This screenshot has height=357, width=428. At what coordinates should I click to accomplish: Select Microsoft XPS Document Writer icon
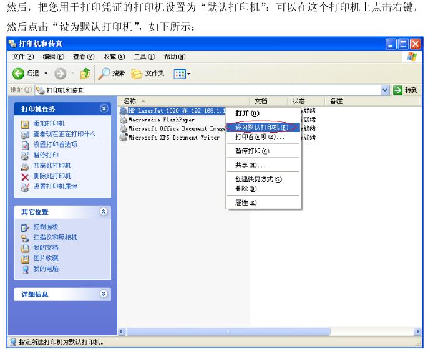tap(124, 137)
